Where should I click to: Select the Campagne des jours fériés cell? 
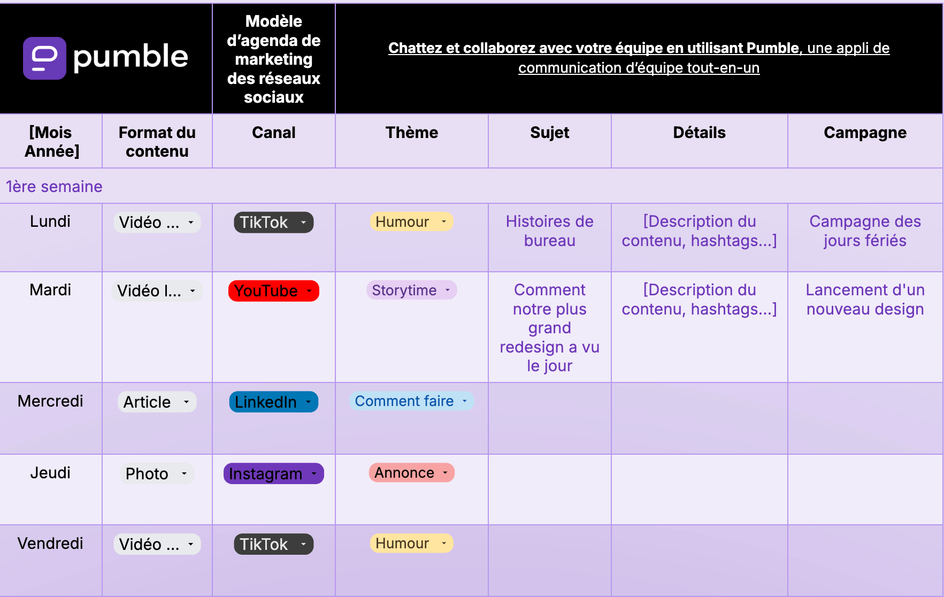(x=865, y=231)
